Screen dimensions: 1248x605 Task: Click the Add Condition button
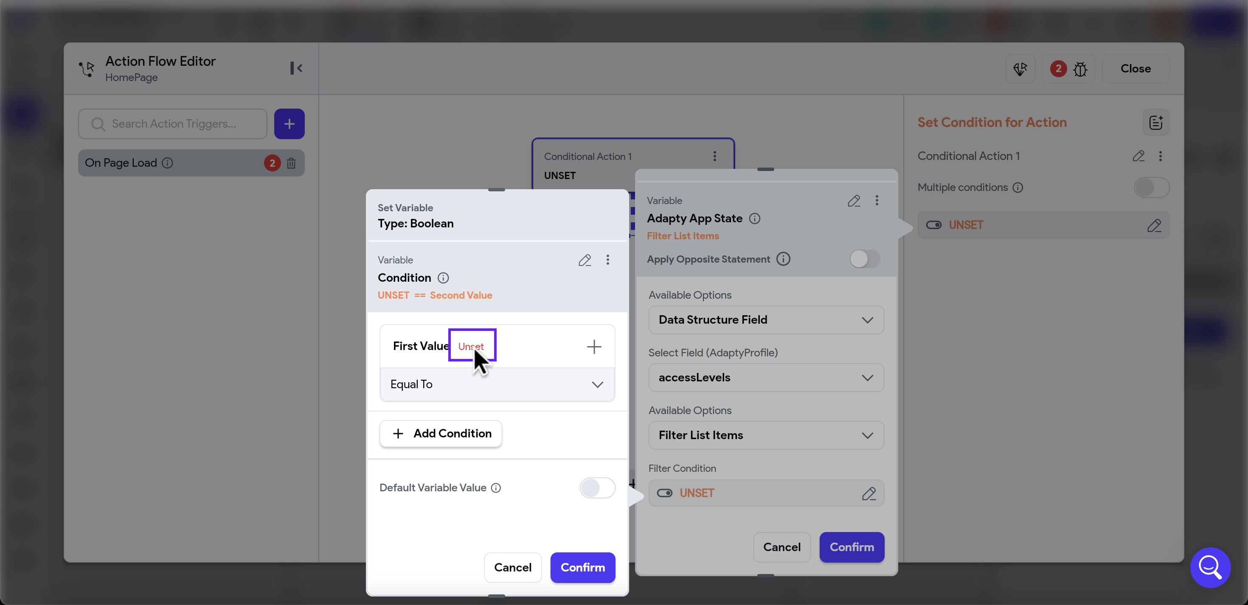(441, 434)
